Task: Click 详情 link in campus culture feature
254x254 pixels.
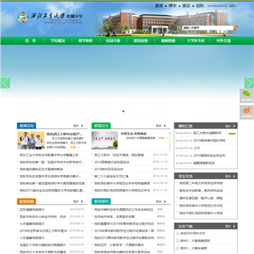Action: coord(163,138)
